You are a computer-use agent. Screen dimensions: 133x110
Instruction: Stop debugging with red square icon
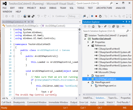tap(96, 16)
